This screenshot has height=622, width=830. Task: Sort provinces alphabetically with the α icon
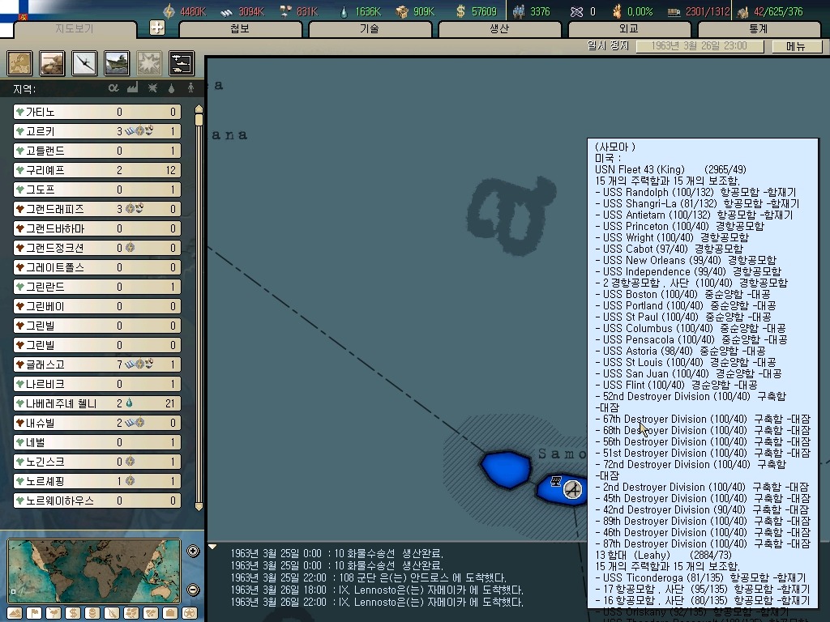point(113,87)
